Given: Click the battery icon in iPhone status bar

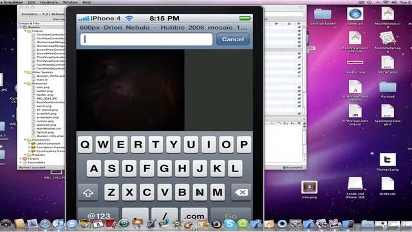Looking at the screenshot, I should (245, 18).
